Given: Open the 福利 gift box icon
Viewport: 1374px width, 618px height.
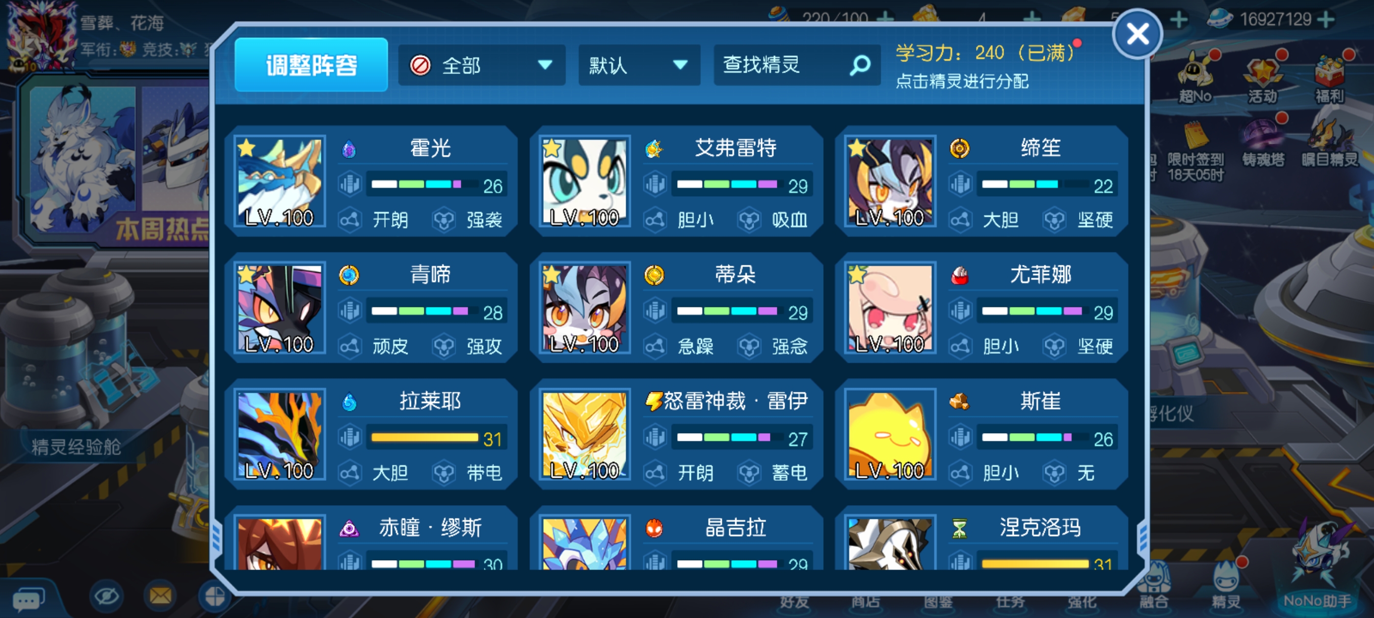Looking at the screenshot, I should point(1330,77).
